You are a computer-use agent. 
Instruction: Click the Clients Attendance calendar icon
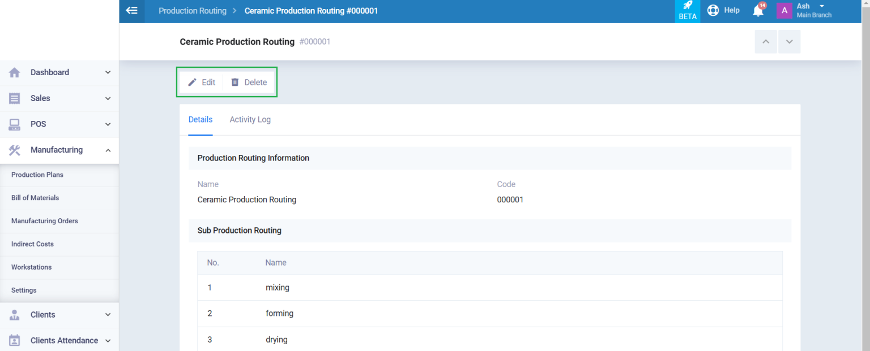15,340
